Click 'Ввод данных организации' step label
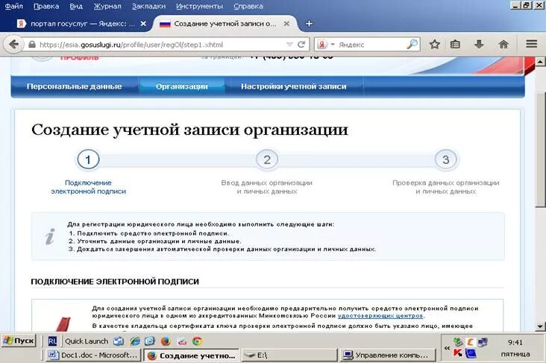This screenshot has width=546, height=363. point(267,187)
